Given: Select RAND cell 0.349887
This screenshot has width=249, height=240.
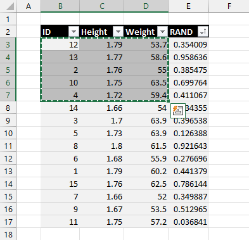Looking at the screenshot, I should click(x=189, y=196).
